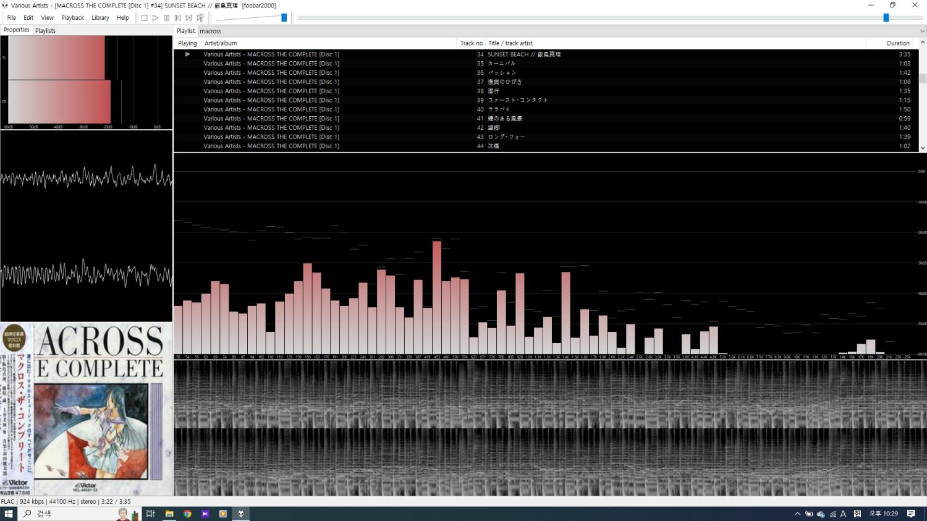Sort by the Artist/album column header
The image size is (927, 521).
point(329,43)
